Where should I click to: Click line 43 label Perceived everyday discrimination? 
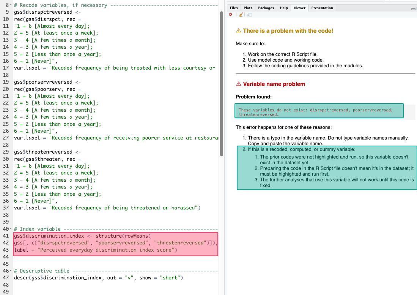tap(96, 250)
